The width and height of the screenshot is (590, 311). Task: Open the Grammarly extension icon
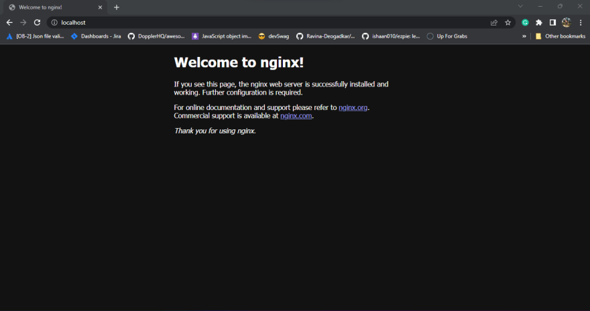click(x=525, y=23)
